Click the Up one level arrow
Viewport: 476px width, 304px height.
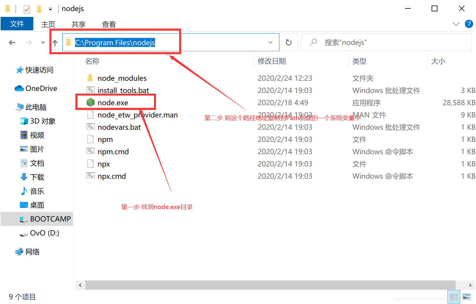[x=55, y=43]
